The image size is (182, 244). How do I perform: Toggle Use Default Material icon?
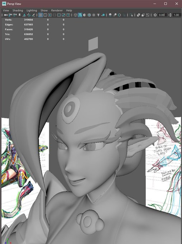tap(85, 15)
